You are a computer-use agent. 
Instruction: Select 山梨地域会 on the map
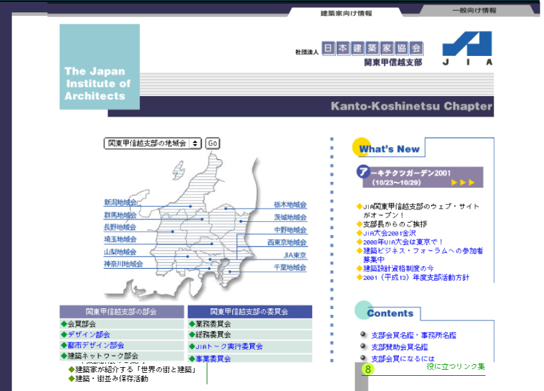[120, 252]
